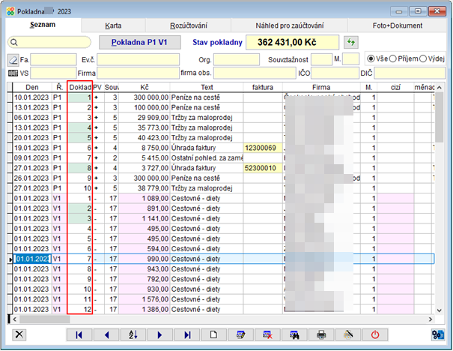Click the firma obs. filter field
453x351 pixels.
click(x=255, y=73)
